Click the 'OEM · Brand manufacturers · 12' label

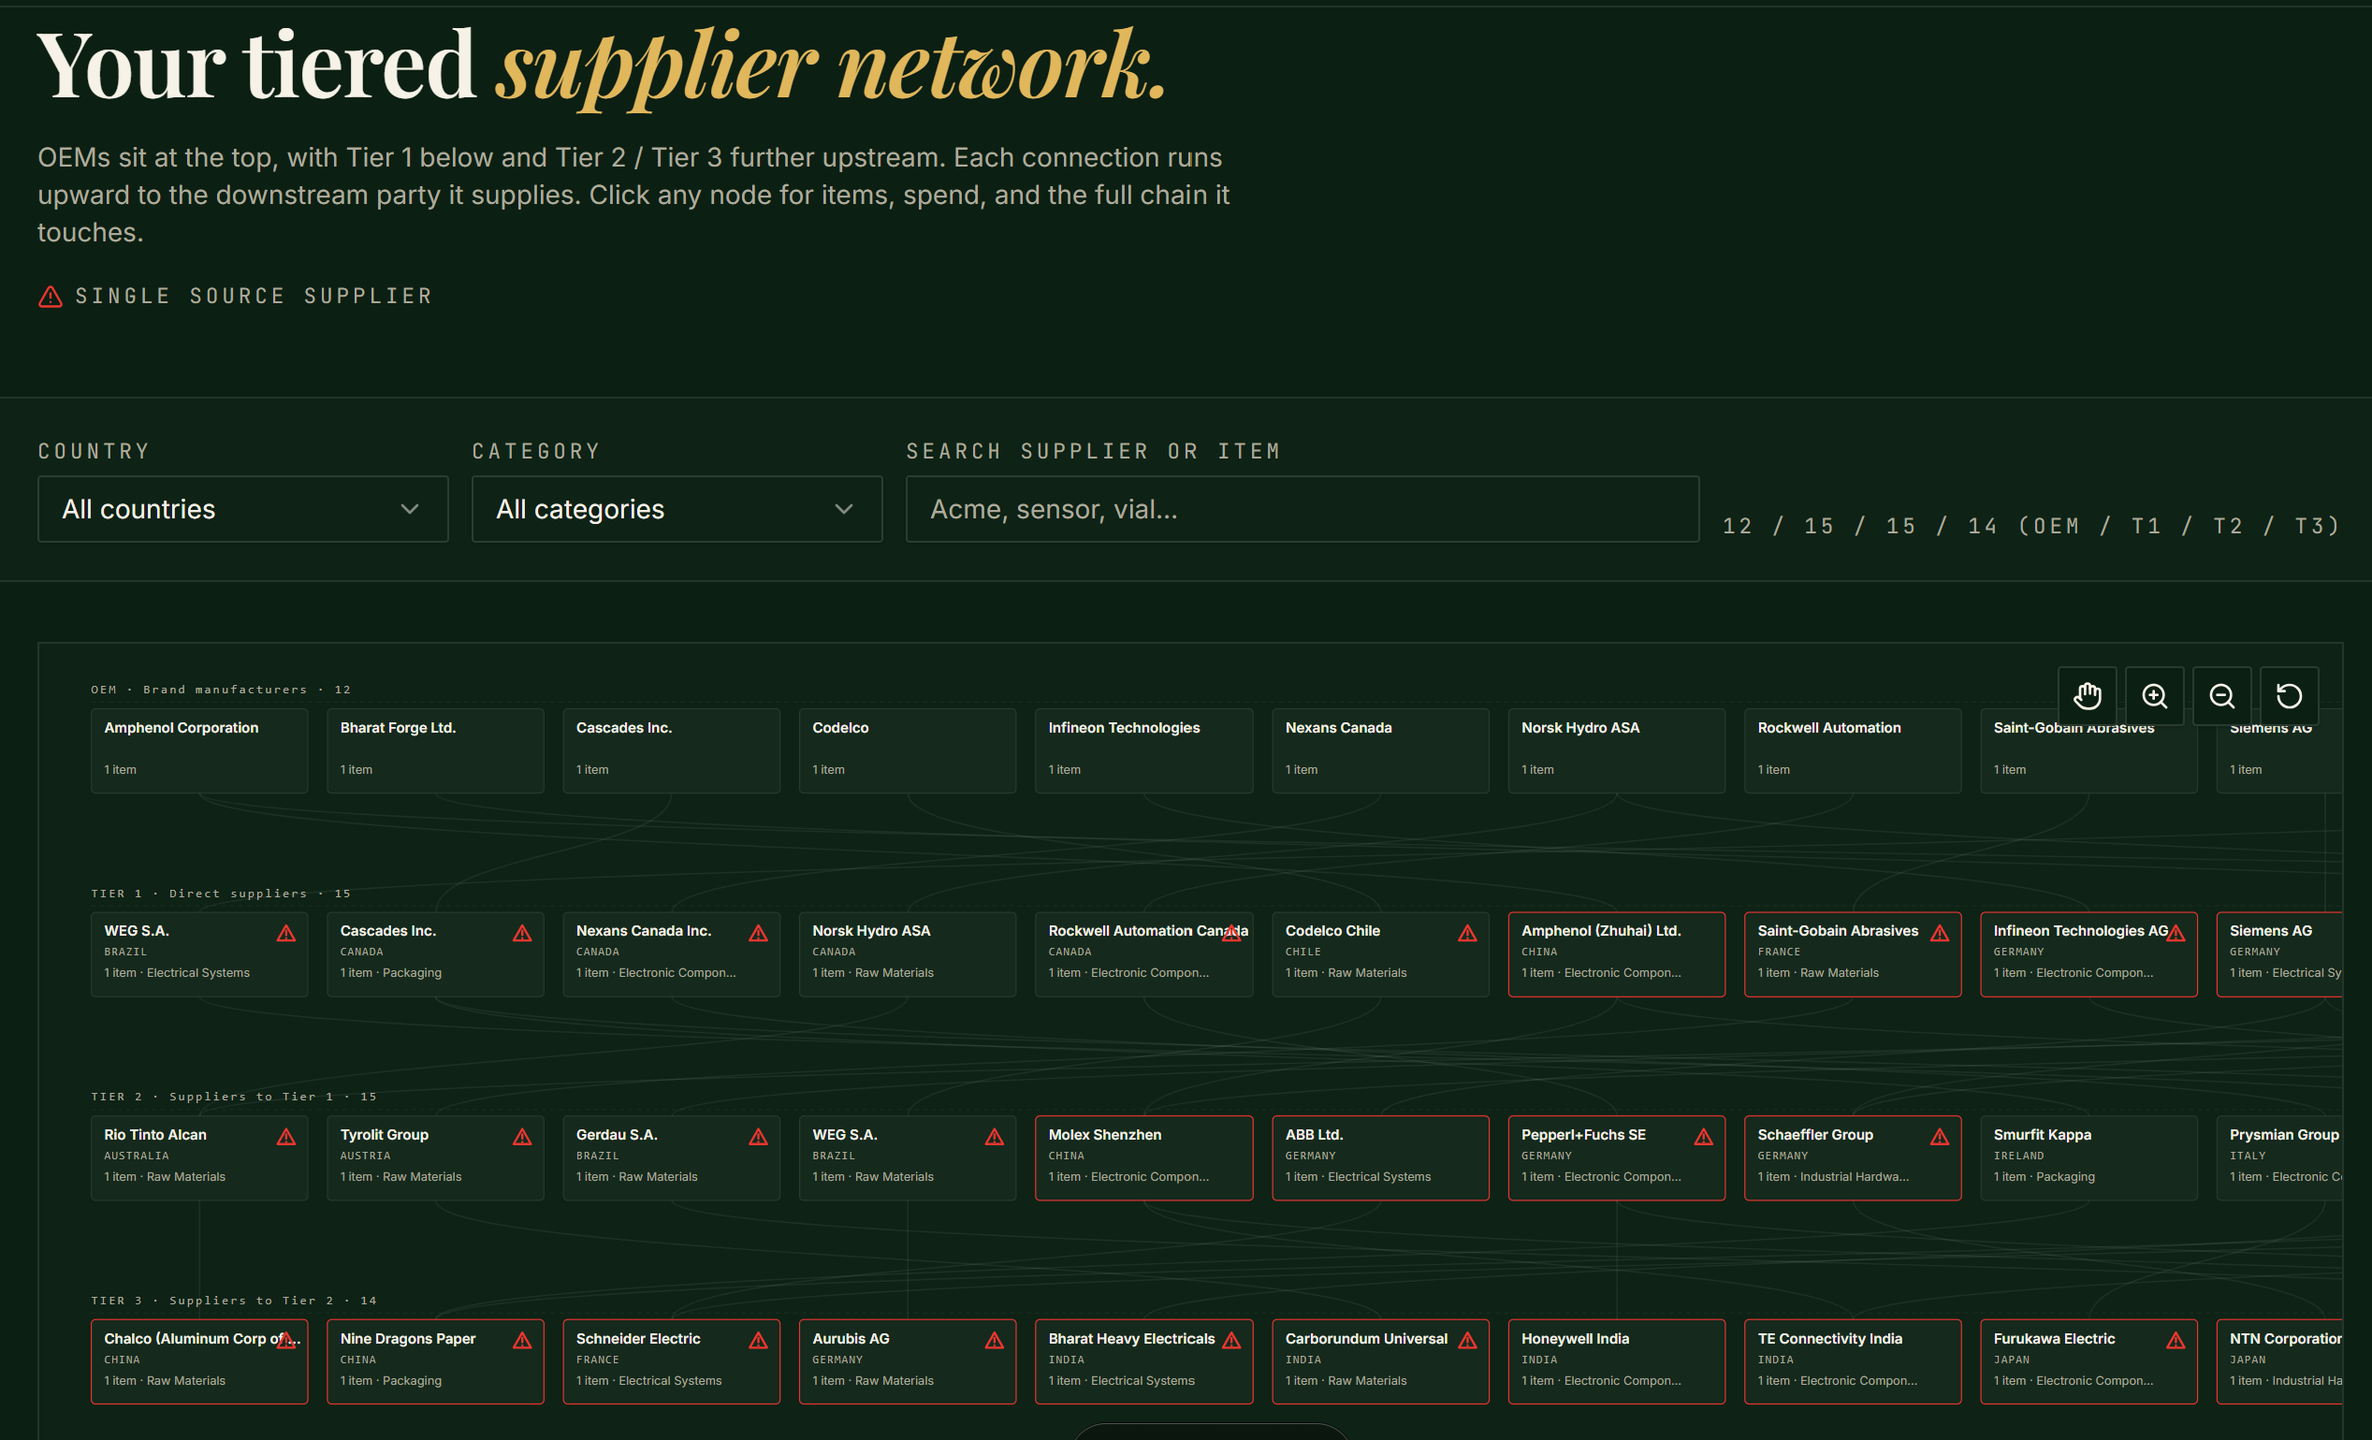221,690
